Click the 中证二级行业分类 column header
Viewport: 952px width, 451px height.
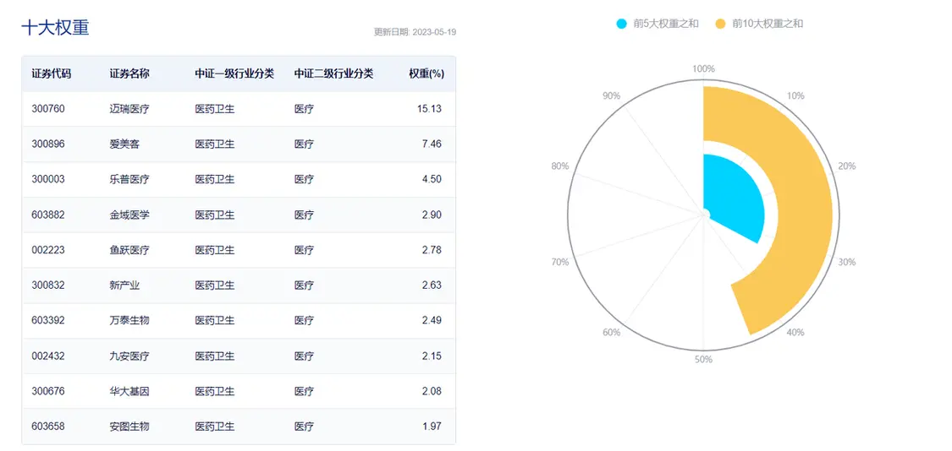click(x=333, y=73)
